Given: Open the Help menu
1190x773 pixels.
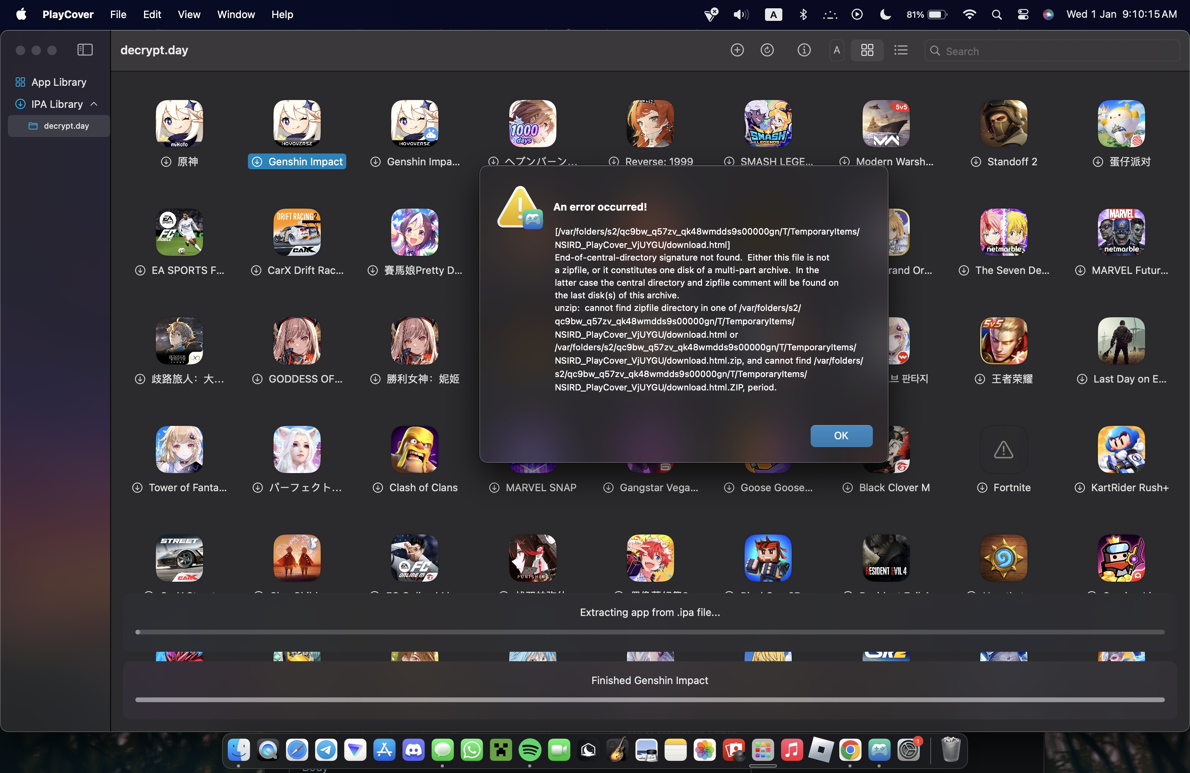Looking at the screenshot, I should (x=282, y=15).
